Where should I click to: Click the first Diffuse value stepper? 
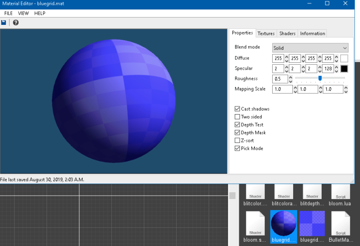pos(287,59)
